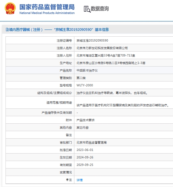Click the 审批部门 row label
Screen dimensions: 173x187
coord(66,143)
